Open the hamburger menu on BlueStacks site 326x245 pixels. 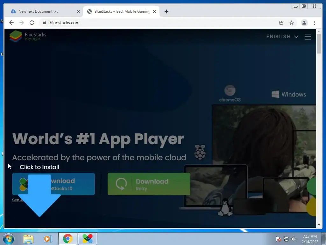tap(308, 37)
